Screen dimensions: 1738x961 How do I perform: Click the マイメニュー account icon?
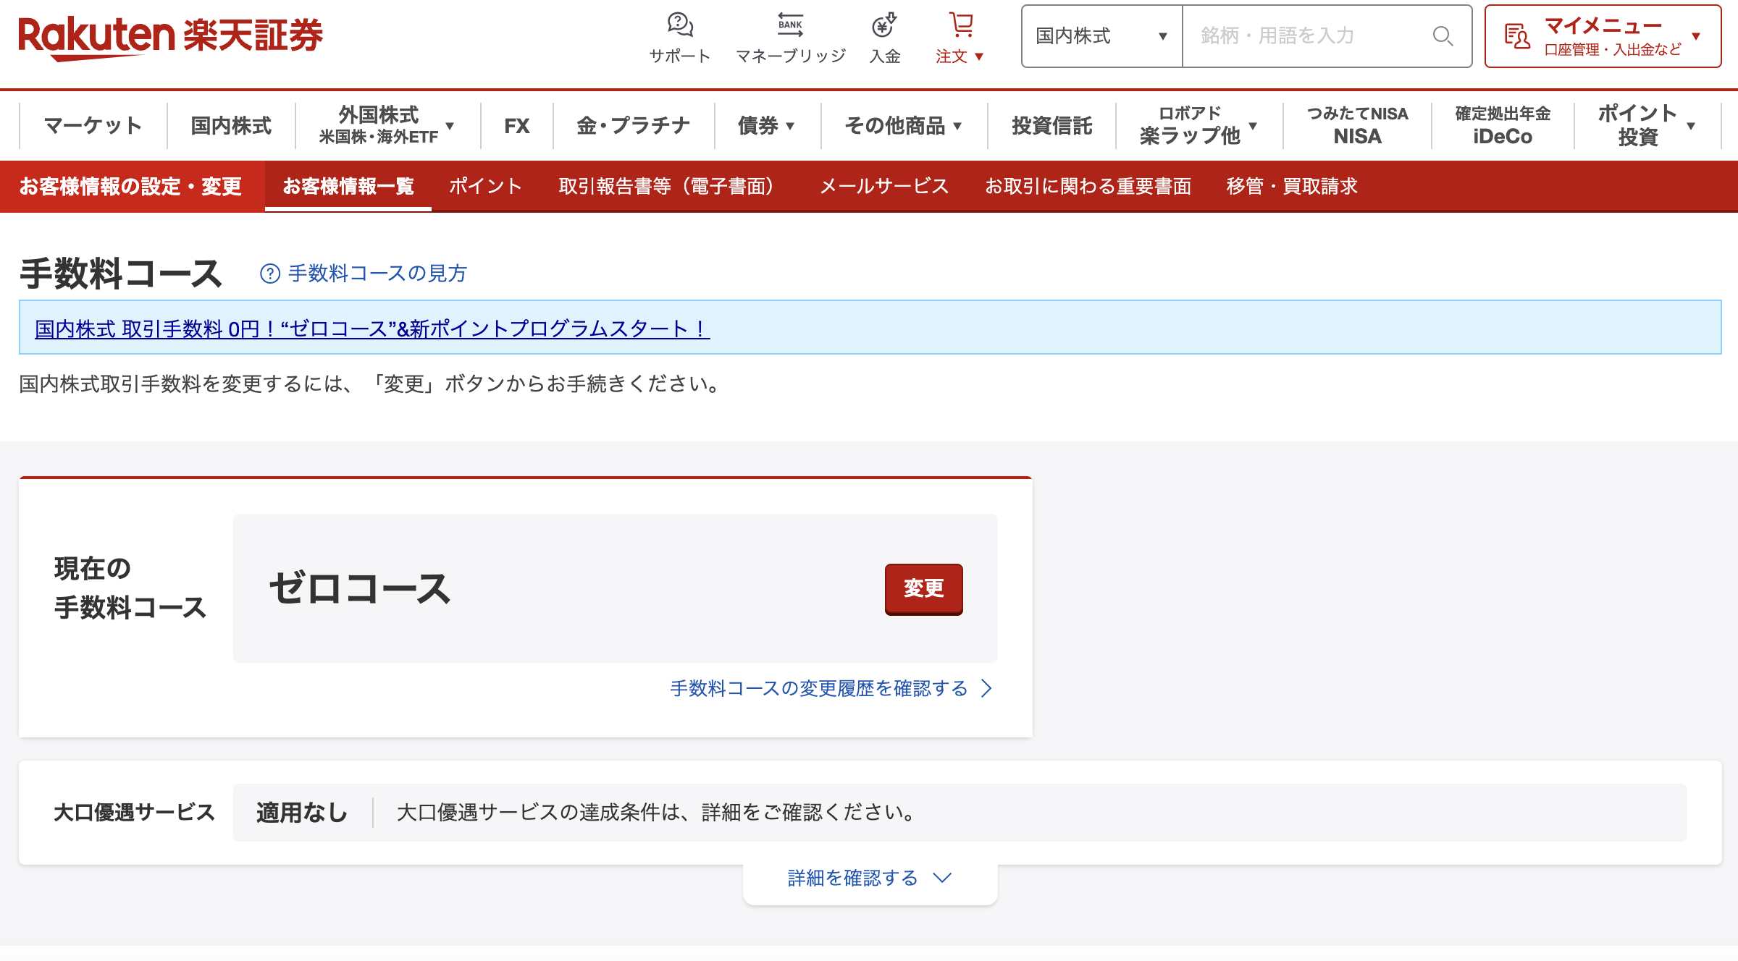[x=1517, y=36]
